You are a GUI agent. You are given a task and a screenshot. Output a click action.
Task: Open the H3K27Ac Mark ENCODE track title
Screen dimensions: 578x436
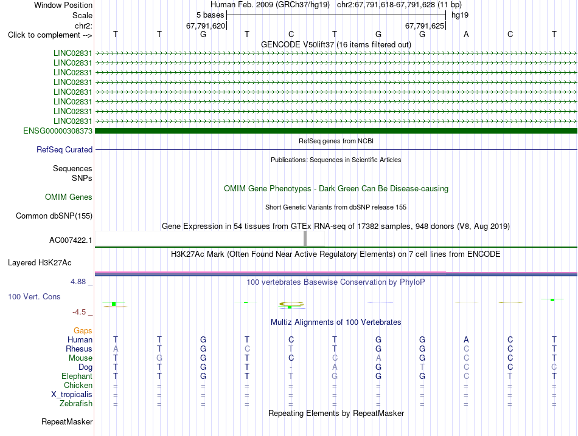pyautogui.click(x=336, y=254)
